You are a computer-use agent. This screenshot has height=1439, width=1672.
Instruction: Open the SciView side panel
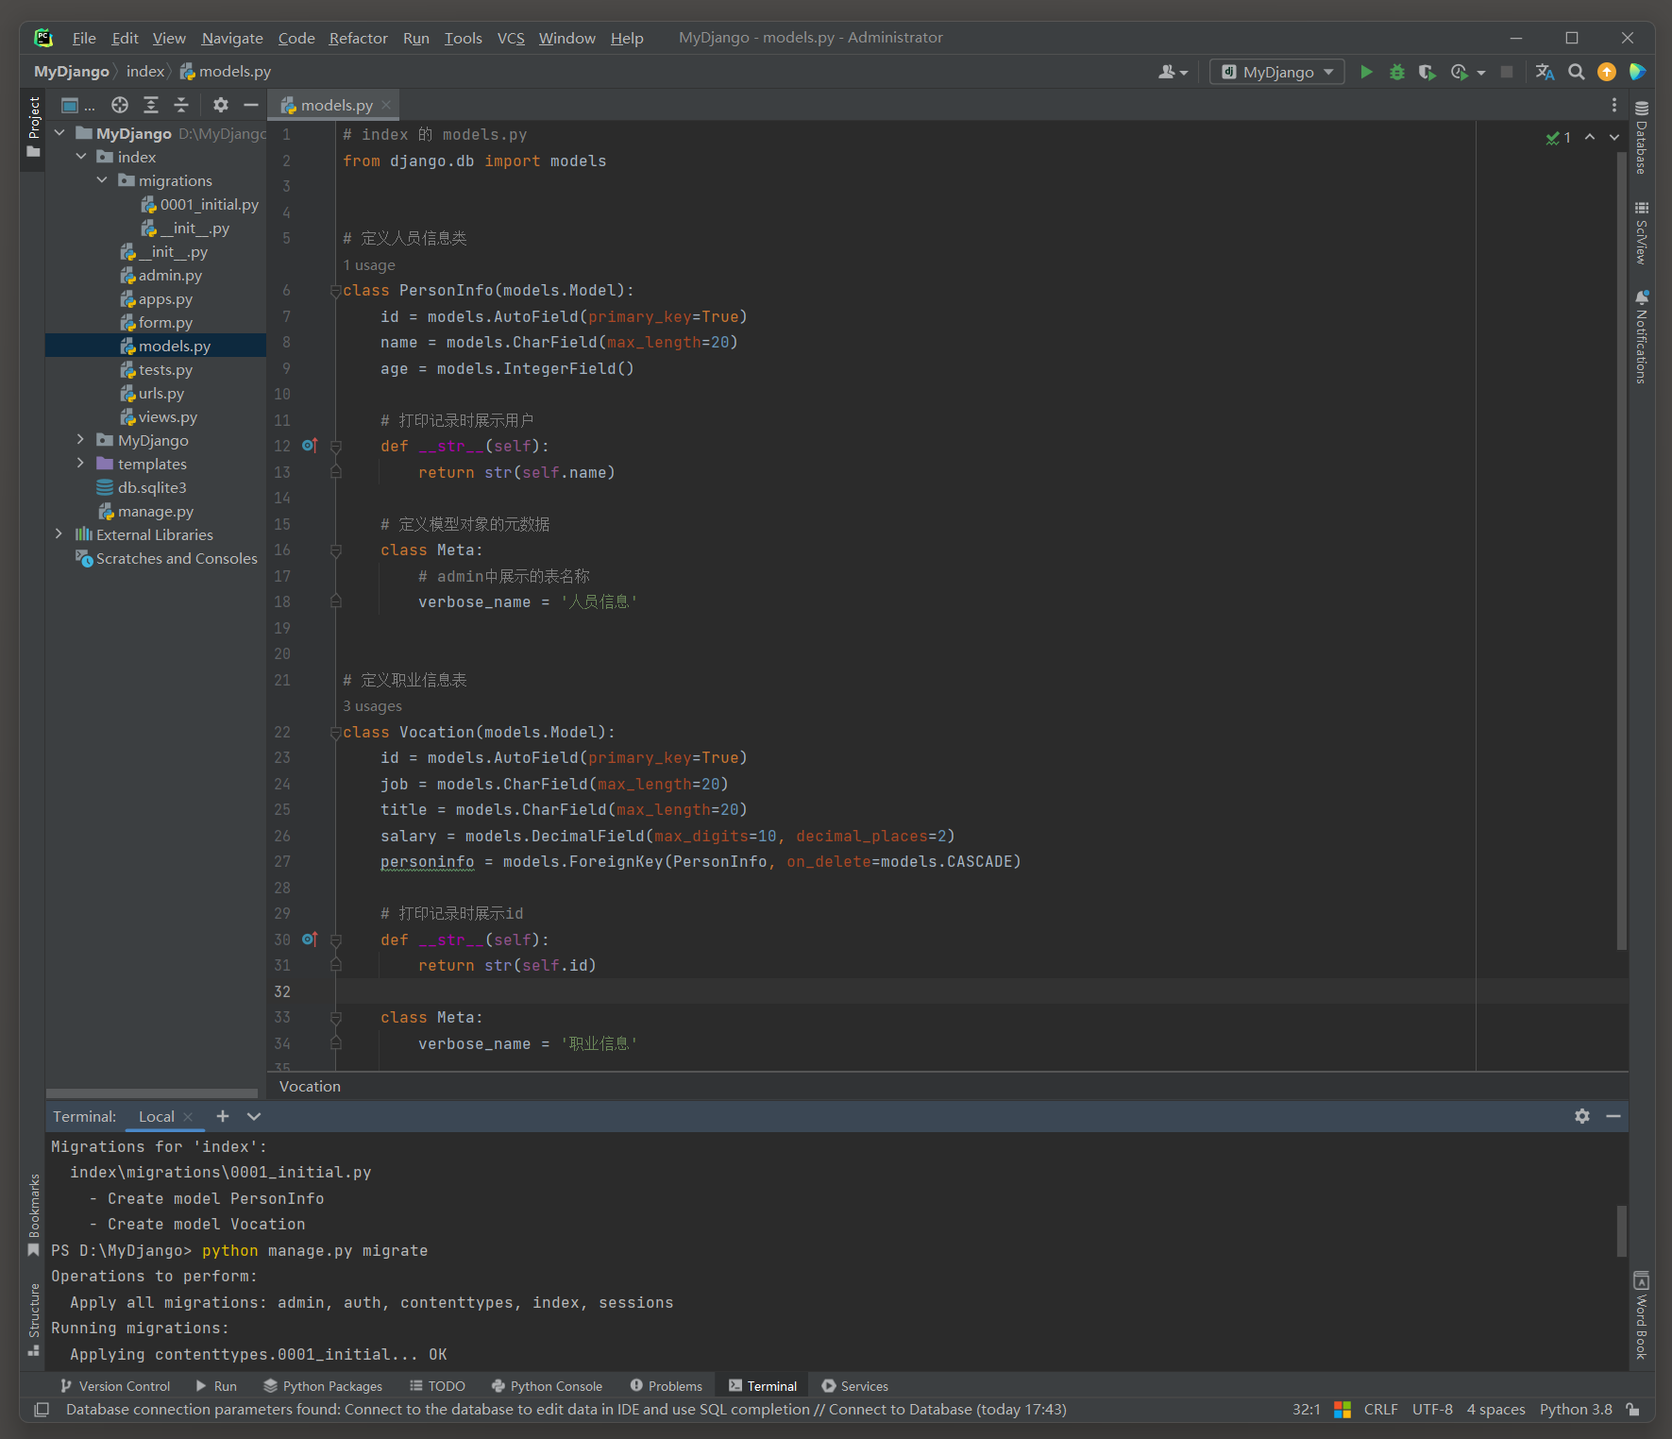pyautogui.click(x=1642, y=233)
